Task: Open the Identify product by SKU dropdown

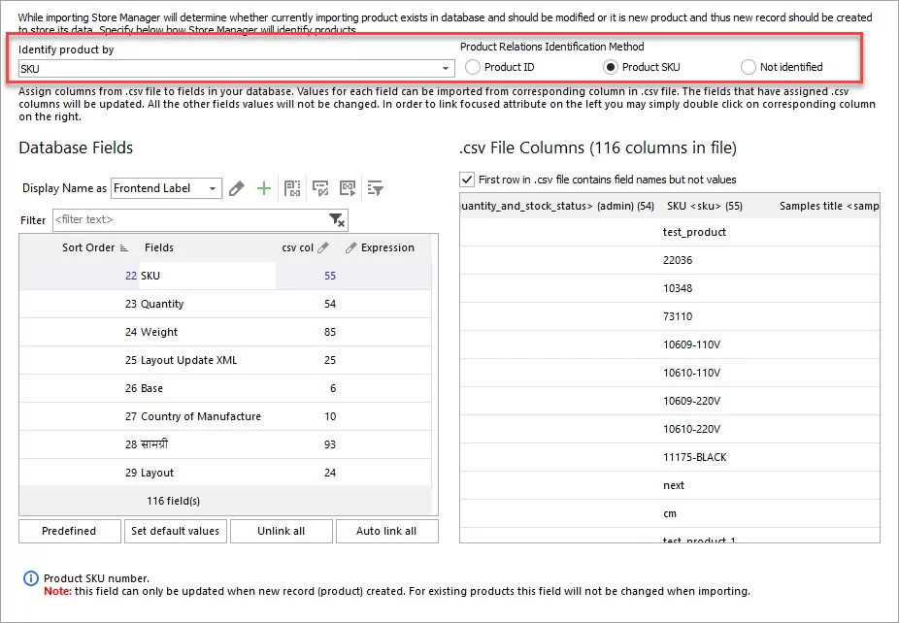Action: 446,69
